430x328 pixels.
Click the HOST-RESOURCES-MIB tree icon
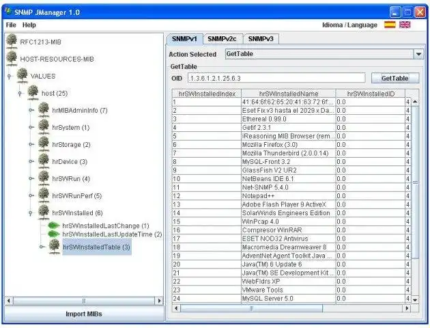[12, 59]
